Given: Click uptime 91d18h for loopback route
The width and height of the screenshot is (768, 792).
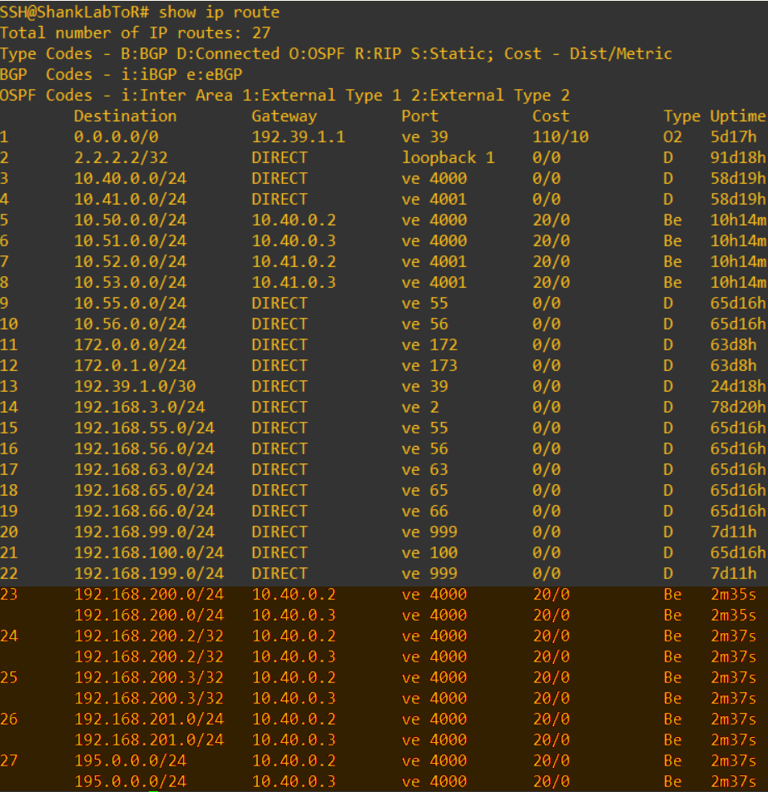Looking at the screenshot, I should click(x=738, y=157).
